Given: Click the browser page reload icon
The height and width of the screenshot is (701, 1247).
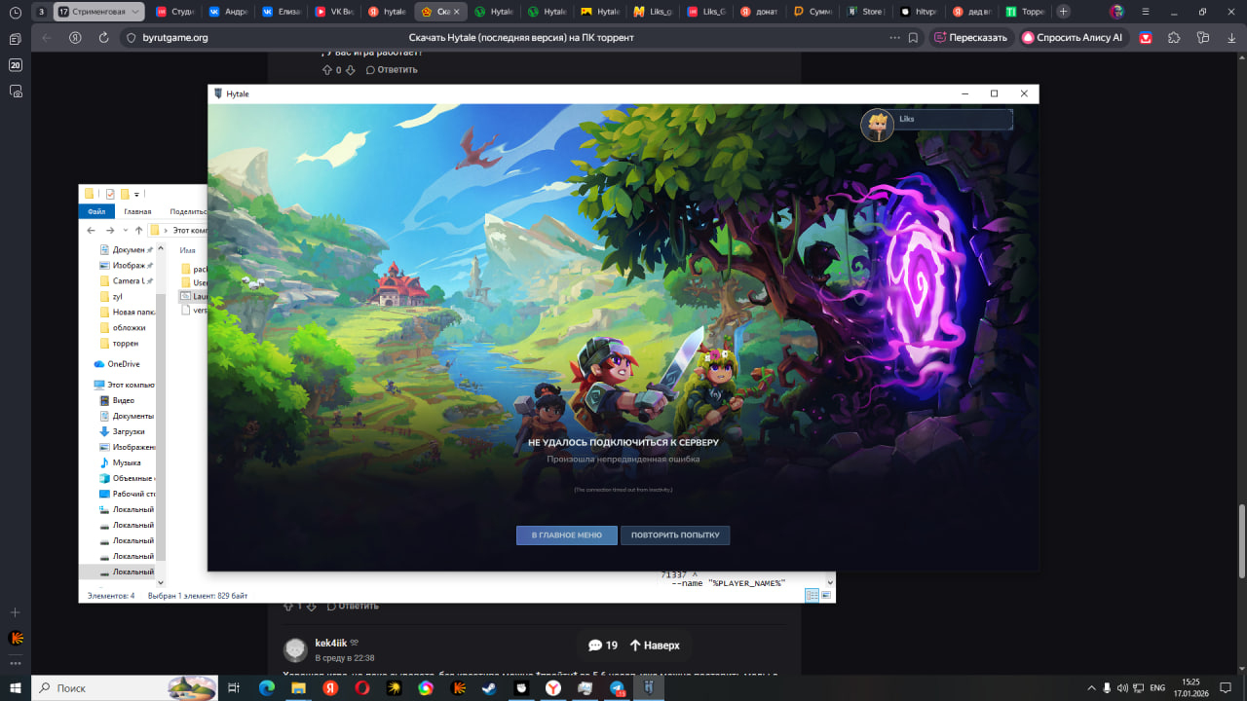Looking at the screenshot, I should (x=103, y=38).
